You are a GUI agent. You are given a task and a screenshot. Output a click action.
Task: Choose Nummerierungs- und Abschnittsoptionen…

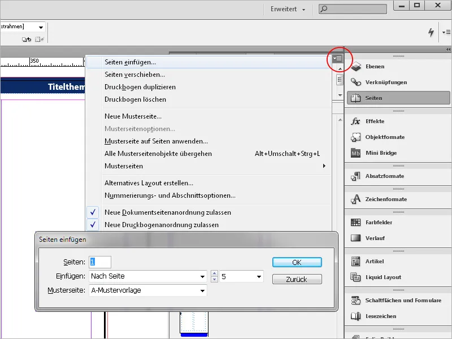click(209, 195)
